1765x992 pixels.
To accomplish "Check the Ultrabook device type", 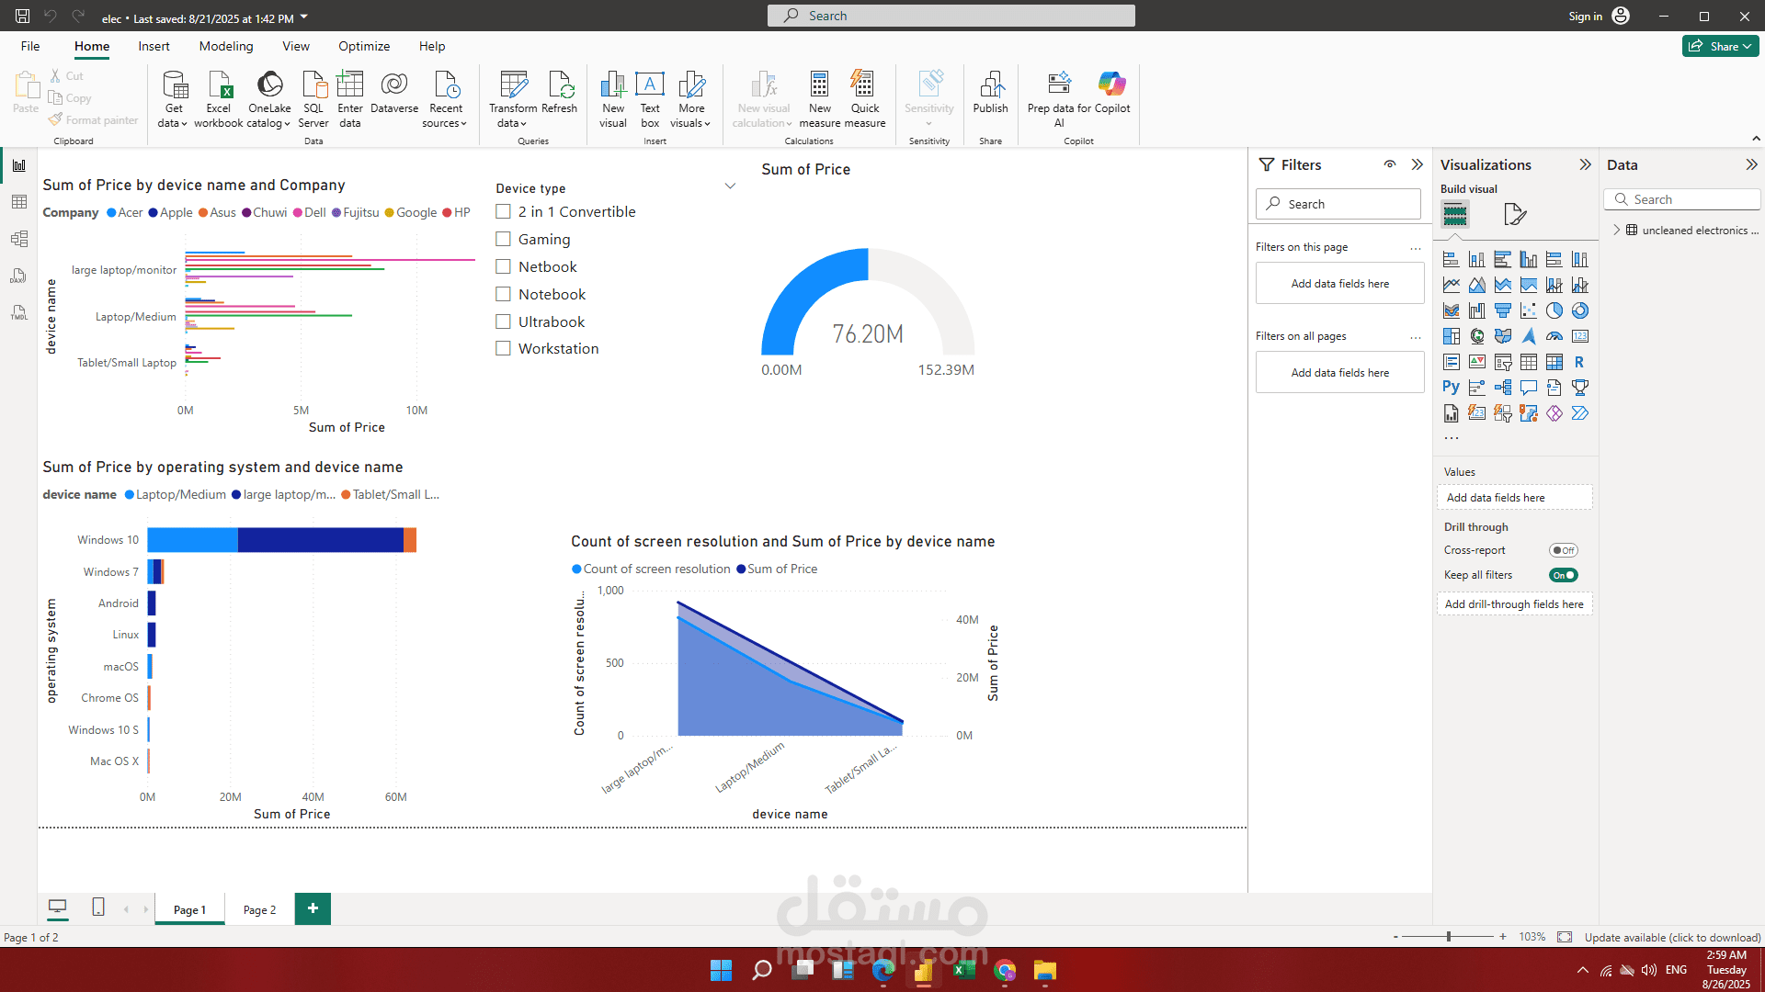I will coord(503,321).
